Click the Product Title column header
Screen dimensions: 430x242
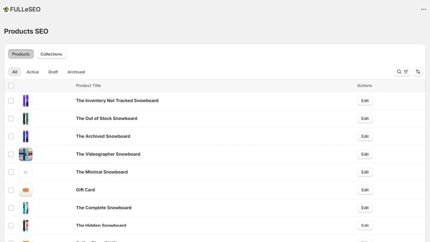point(88,86)
